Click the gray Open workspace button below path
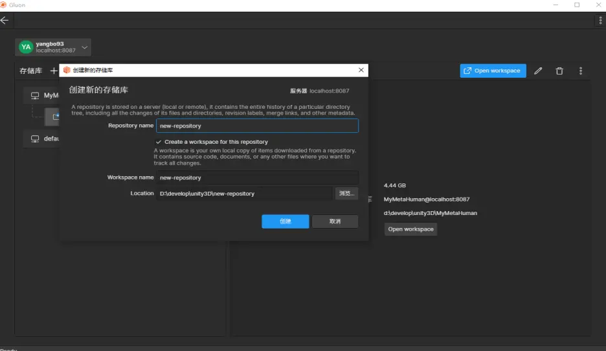The width and height of the screenshot is (606, 351). (410, 229)
